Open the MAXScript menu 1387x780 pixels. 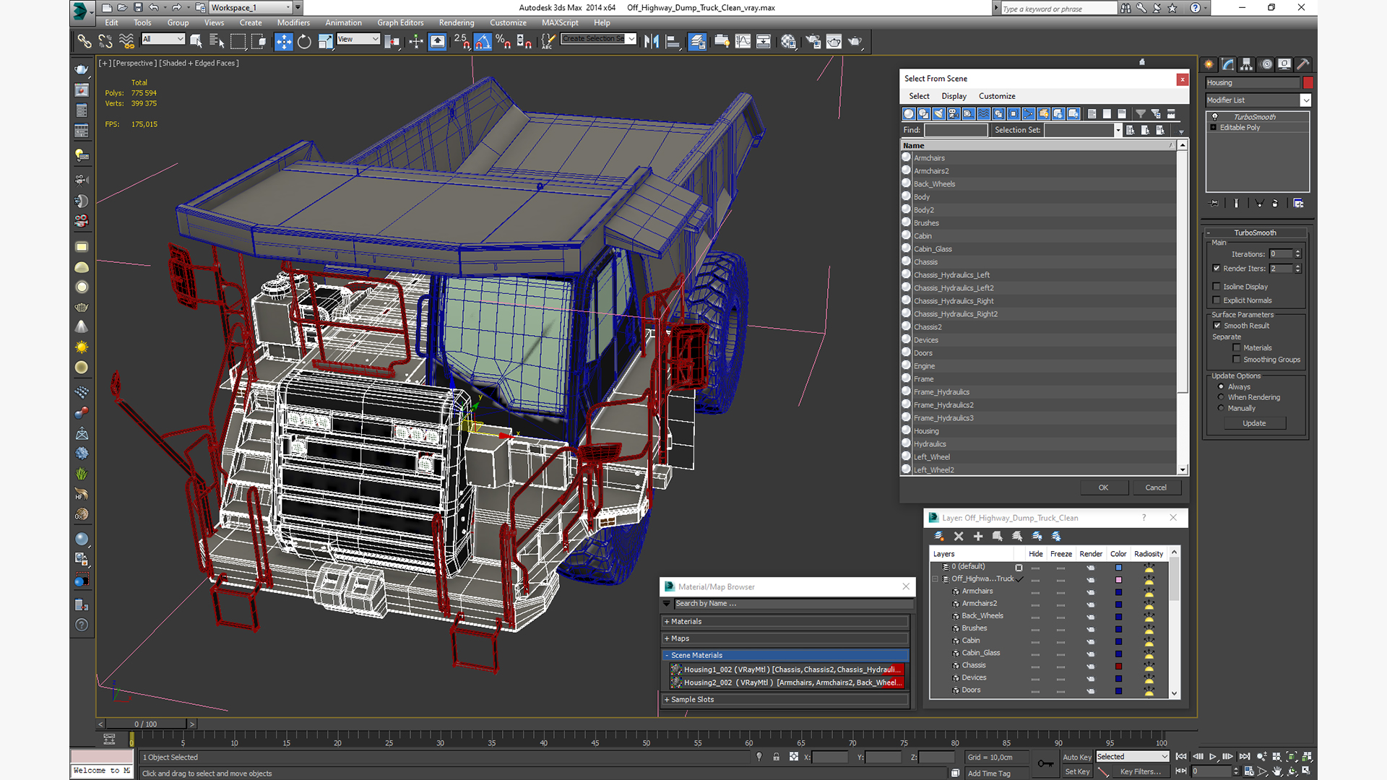pos(560,22)
